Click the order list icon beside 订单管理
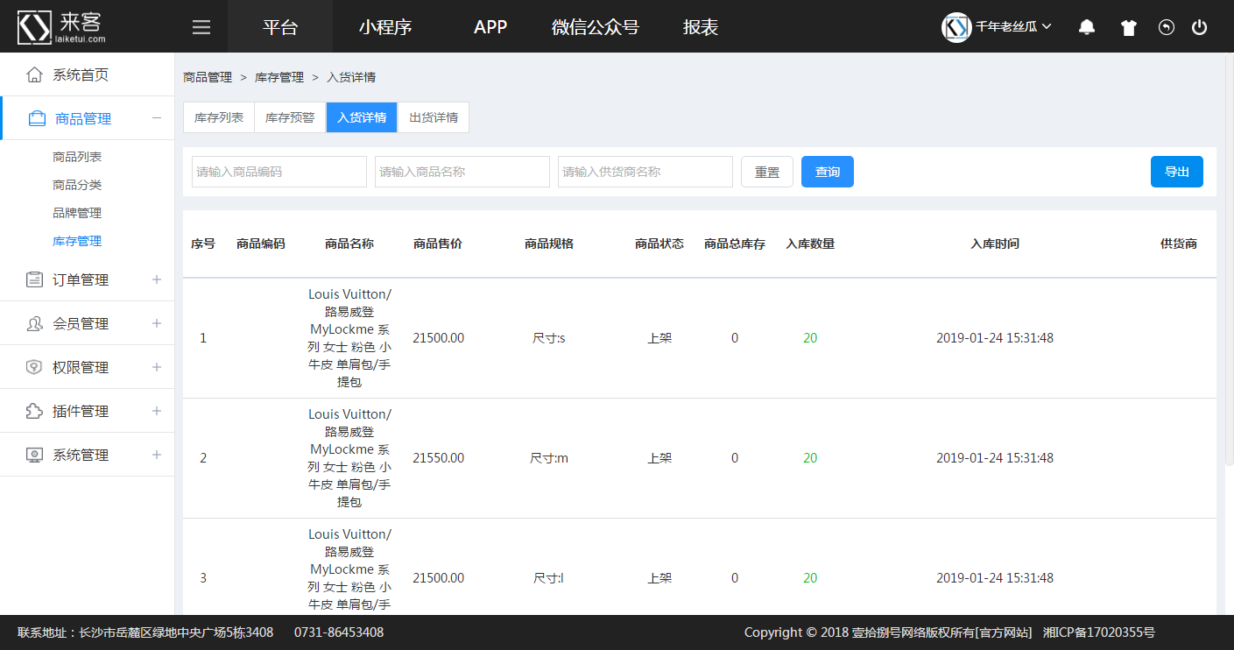Viewport: 1234px width, 650px height. (34, 279)
